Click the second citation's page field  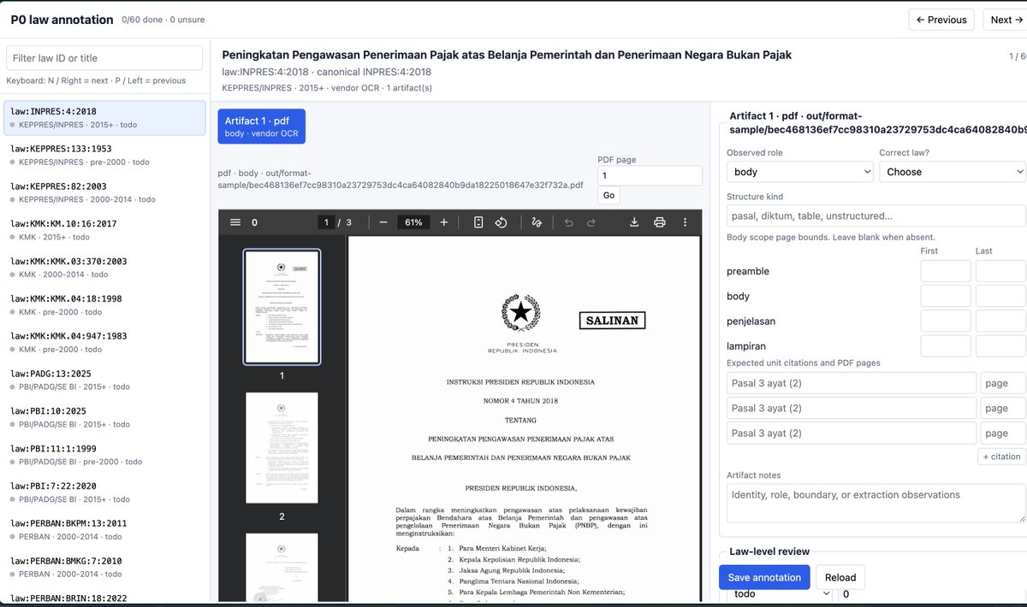(x=1003, y=408)
